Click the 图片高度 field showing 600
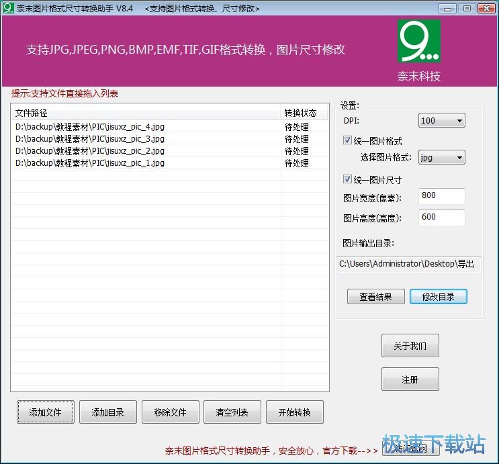 click(x=442, y=218)
